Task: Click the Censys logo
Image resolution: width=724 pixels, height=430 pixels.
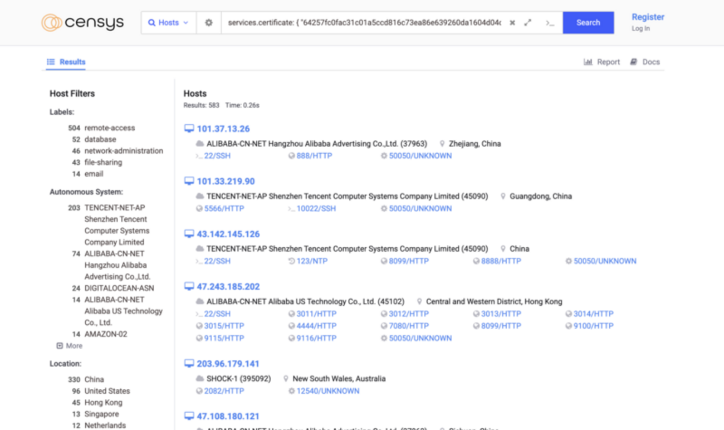Action: click(82, 23)
